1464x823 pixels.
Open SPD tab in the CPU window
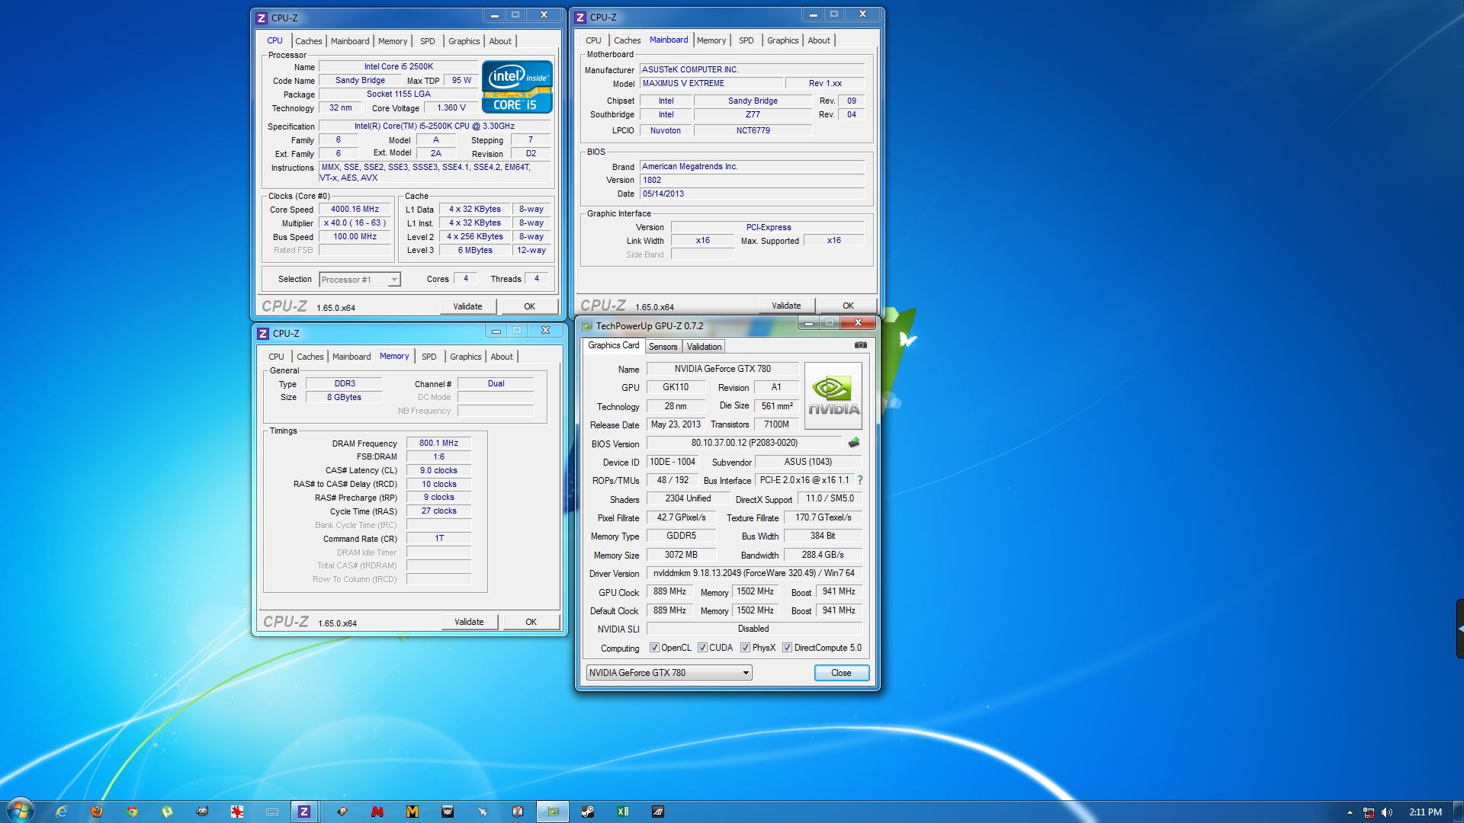click(428, 41)
